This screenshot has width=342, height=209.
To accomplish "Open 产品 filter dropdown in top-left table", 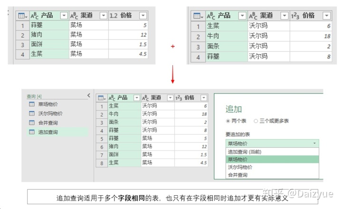I will click(x=64, y=16).
